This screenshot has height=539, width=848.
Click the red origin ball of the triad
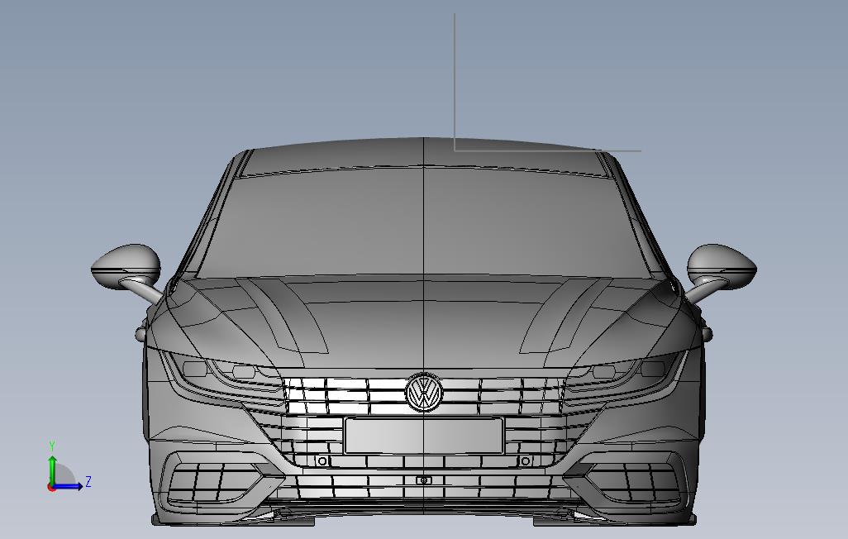(x=51, y=488)
